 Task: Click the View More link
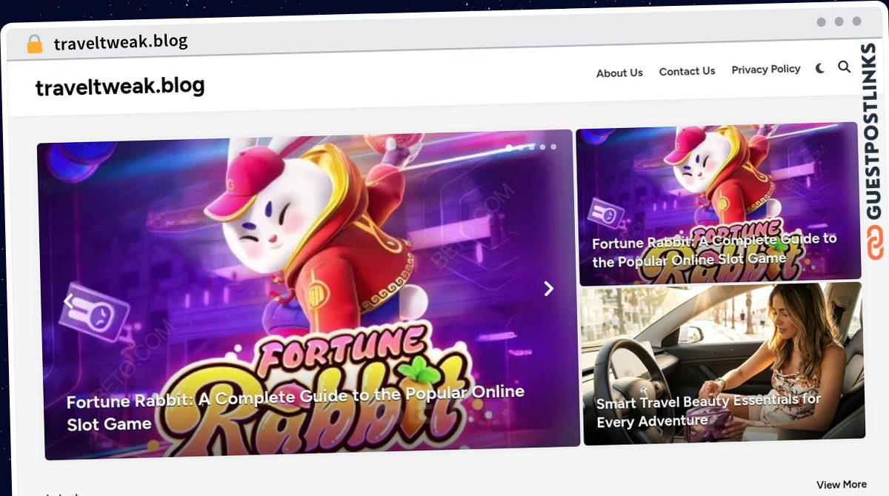pos(842,484)
